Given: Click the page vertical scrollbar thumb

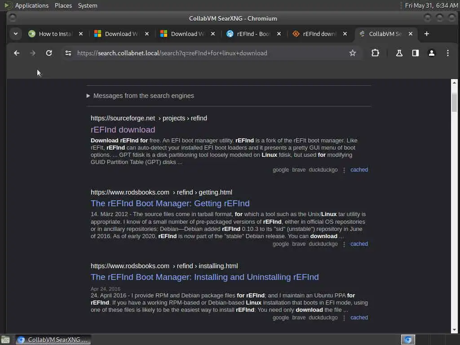Looking at the screenshot, I should tap(454, 102).
